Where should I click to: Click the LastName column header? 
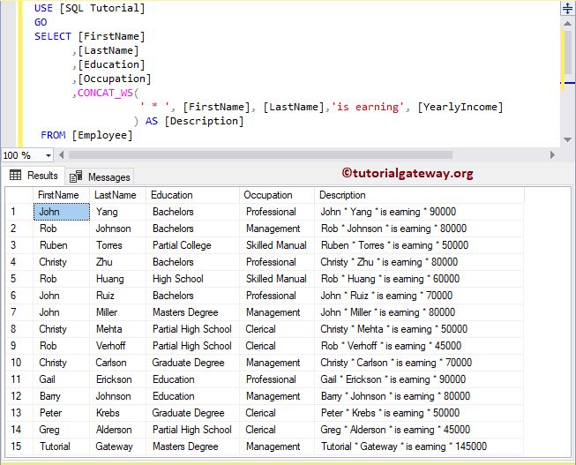point(117,195)
